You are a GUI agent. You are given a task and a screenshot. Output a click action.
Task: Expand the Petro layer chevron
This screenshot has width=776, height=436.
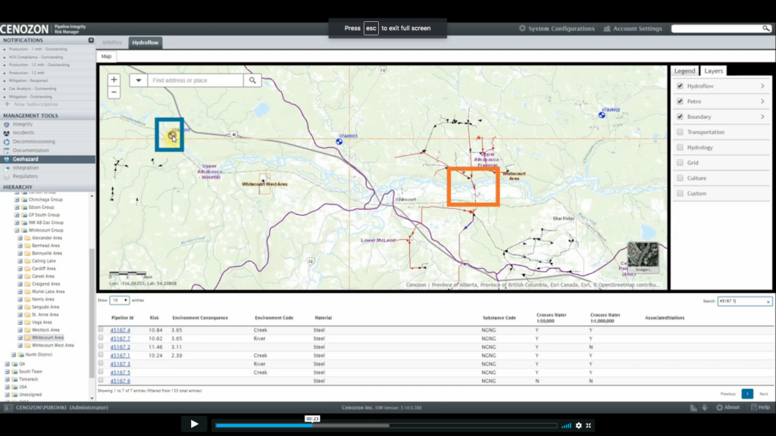(762, 101)
